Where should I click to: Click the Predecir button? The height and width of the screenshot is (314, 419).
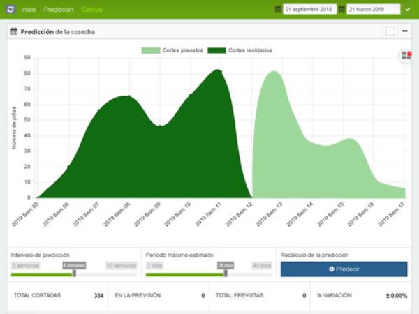(344, 269)
